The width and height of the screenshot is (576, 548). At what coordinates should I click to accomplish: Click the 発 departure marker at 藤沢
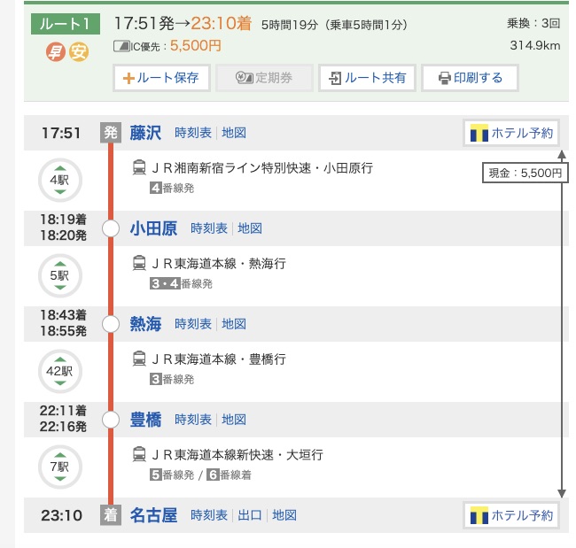pos(111,133)
